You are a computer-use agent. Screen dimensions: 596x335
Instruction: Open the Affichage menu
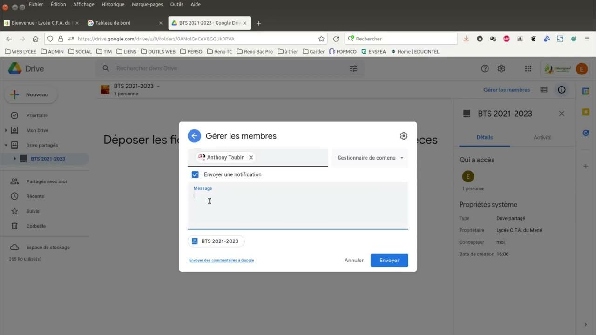(x=84, y=4)
